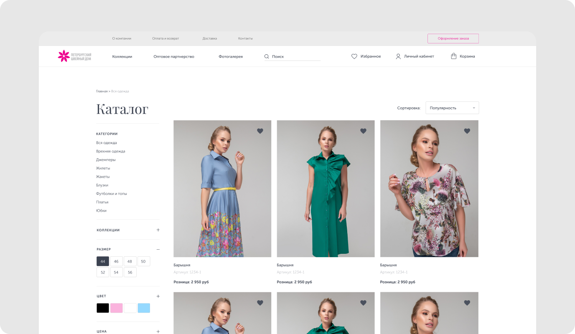Toggle heart on second-row blouse card
The image size is (575, 334).
(467, 303)
